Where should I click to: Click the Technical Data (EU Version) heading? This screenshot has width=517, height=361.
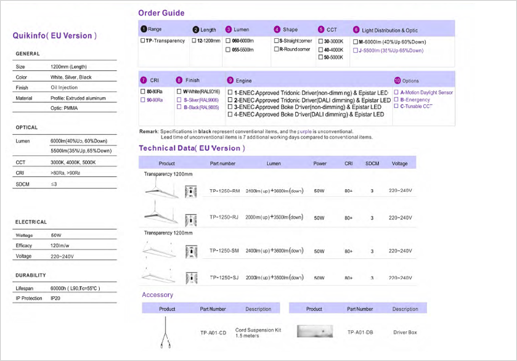(x=192, y=148)
